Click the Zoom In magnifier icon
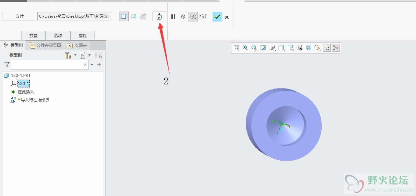Image resolution: width=416 pixels, height=196 pixels. click(245, 48)
